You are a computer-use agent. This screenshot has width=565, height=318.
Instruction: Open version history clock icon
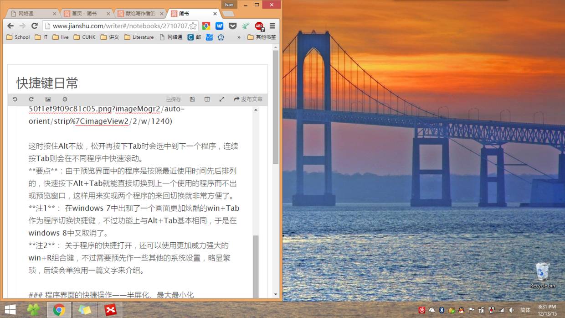point(65,99)
